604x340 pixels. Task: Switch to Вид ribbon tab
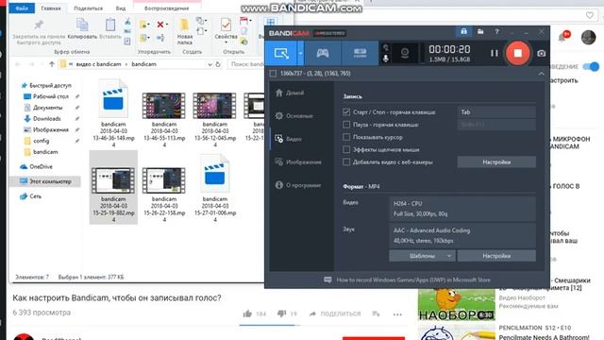(x=121, y=8)
